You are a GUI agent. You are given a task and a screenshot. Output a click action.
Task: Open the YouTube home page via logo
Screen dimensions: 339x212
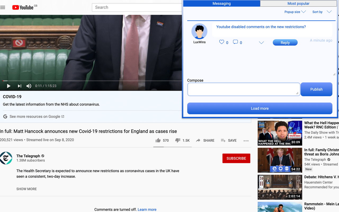(x=23, y=7)
